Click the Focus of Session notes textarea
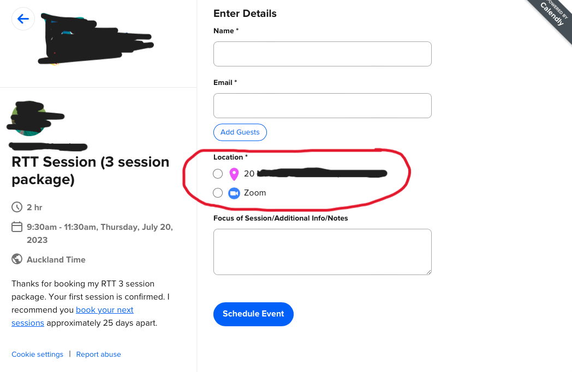Screen dimensions: 572x372 coord(323,252)
